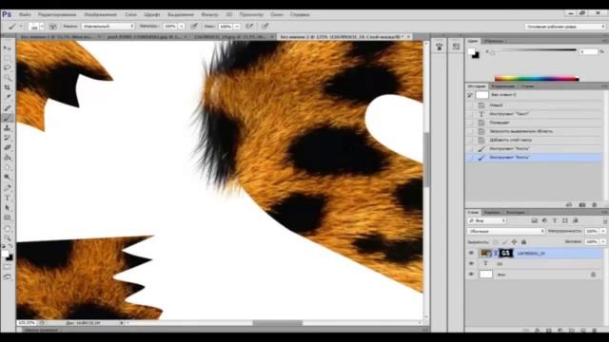609x342 pixels.
Task: Select the active Brush tool in toolbox
Action: (7, 118)
